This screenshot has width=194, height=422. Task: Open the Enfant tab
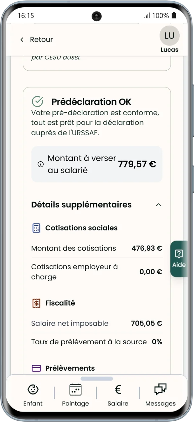point(33,395)
